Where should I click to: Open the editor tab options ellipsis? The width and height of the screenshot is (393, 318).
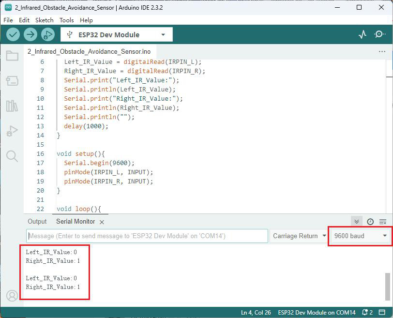tap(382, 52)
